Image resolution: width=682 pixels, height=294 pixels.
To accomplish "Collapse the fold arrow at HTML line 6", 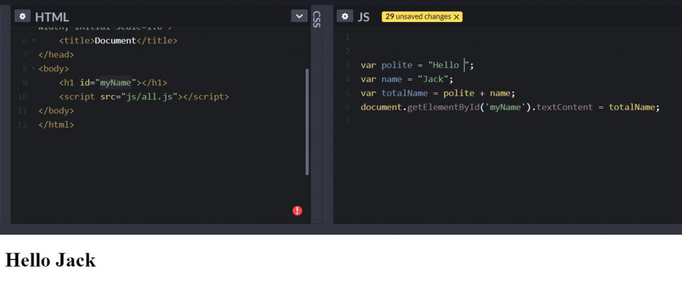I will tap(33, 41).
